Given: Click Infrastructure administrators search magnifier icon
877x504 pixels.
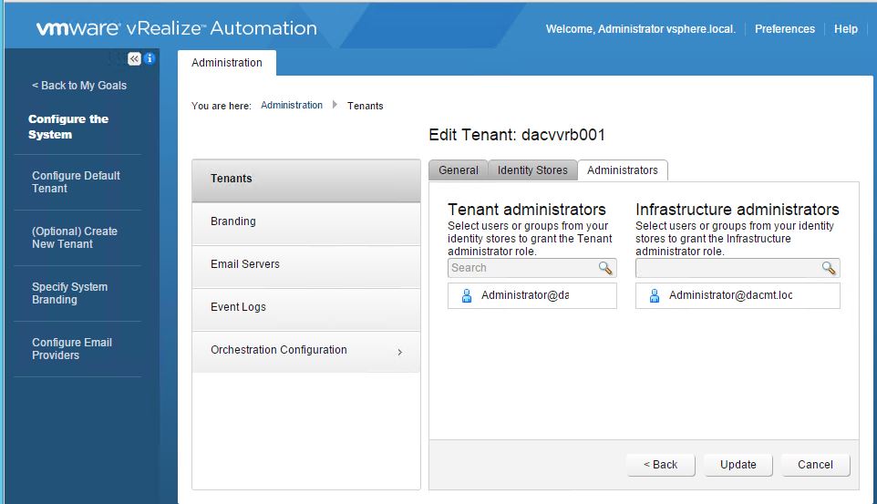Looking at the screenshot, I should tap(829, 268).
